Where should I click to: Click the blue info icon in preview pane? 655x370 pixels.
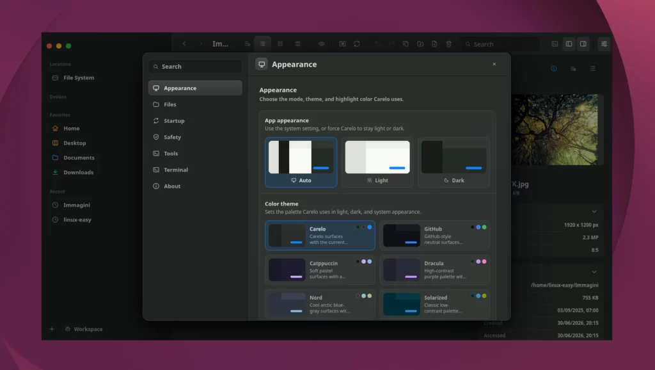(554, 68)
